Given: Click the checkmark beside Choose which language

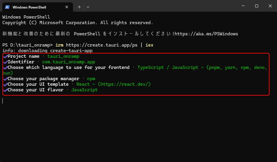Looking at the screenshot, I should (x=5, y=67).
